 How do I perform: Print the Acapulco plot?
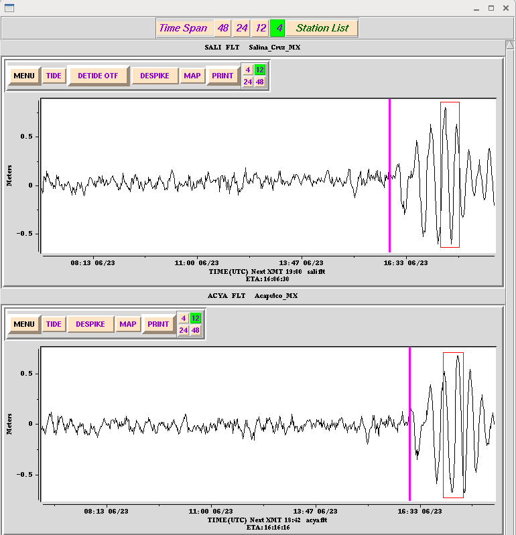[x=158, y=324]
